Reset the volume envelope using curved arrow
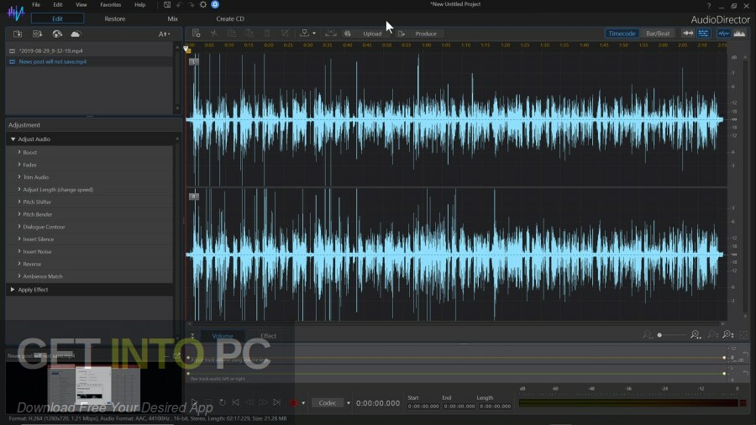The image size is (756, 425). coord(745,355)
